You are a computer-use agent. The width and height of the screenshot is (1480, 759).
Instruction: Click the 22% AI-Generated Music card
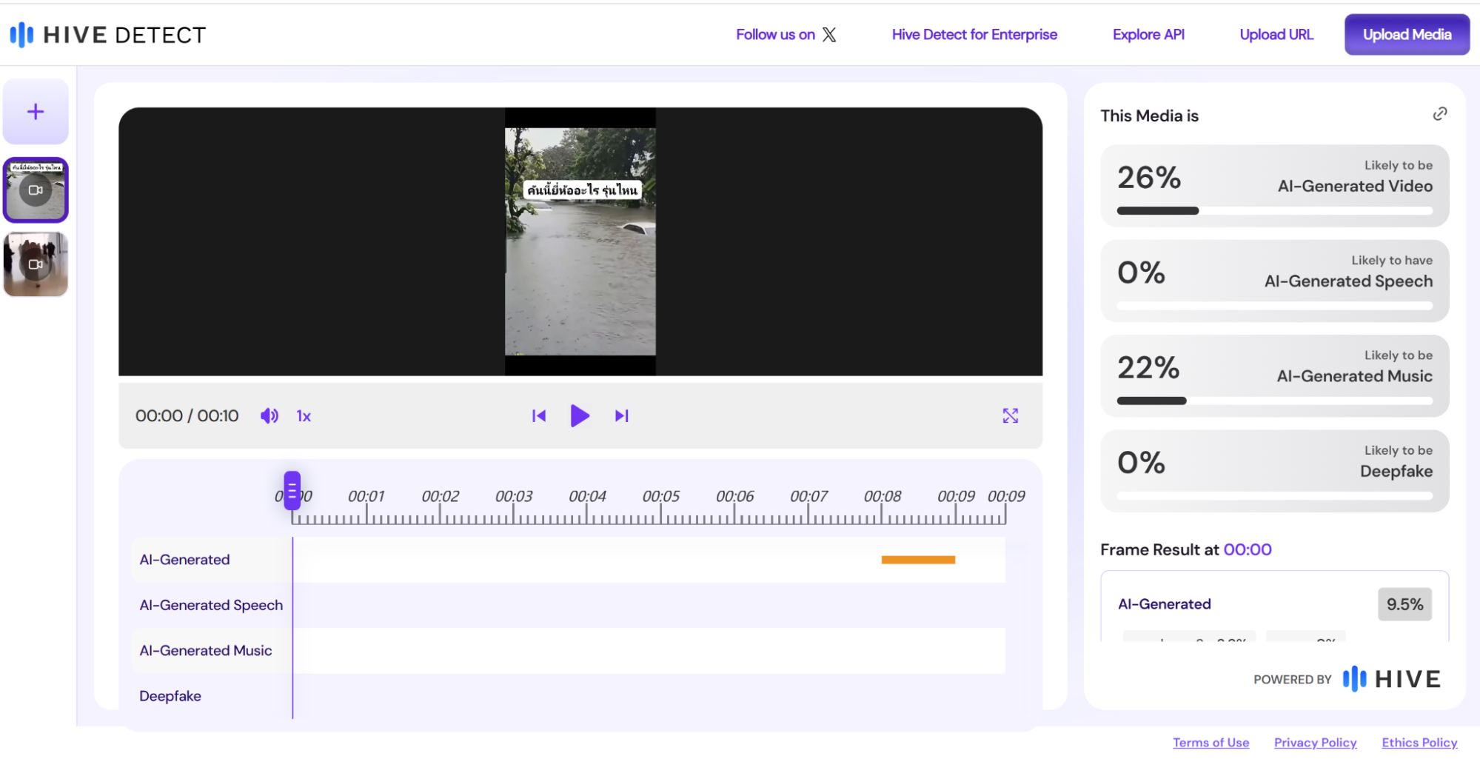click(x=1274, y=375)
